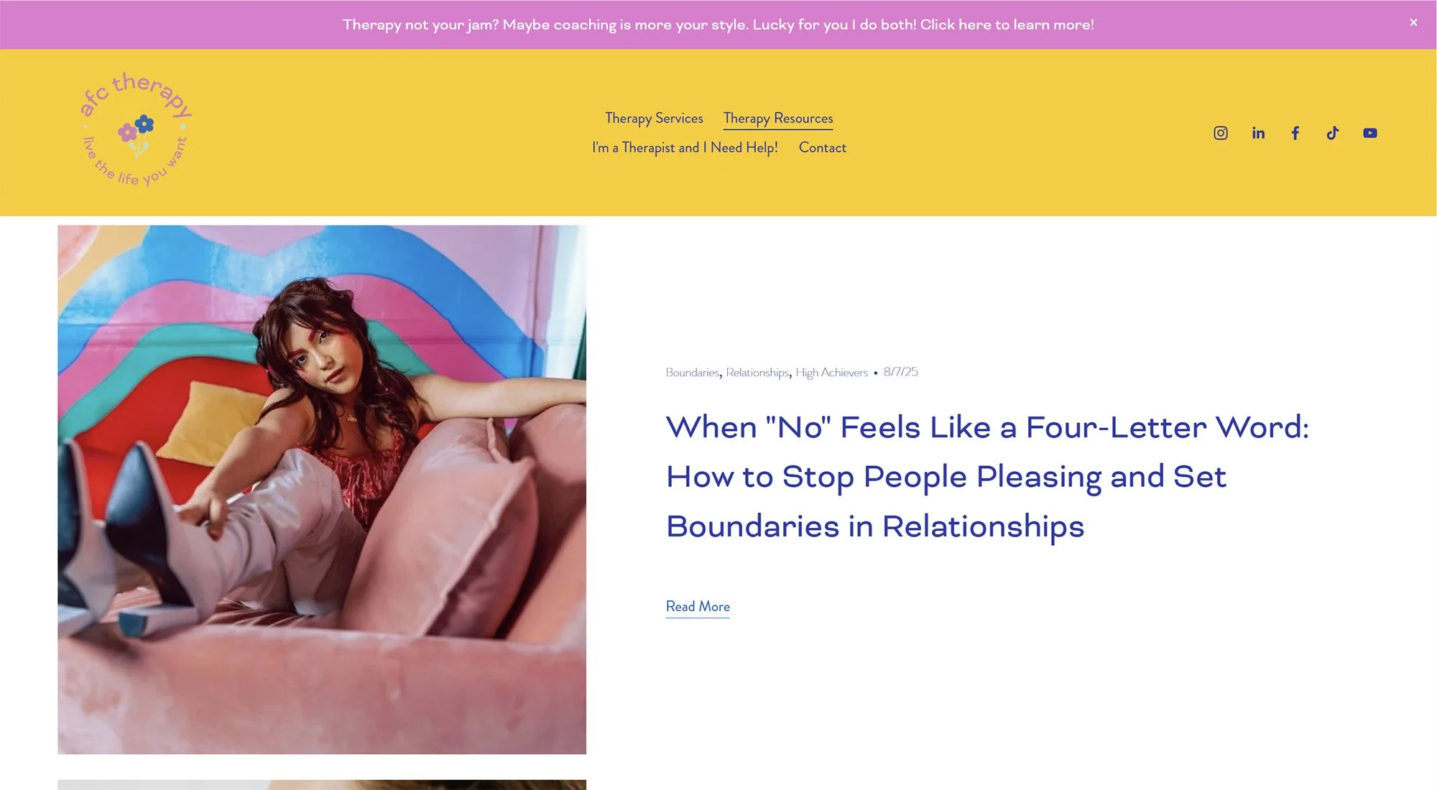Filter posts by High Achievers category
The height and width of the screenshot is (790, 1437).
point(831,372)
